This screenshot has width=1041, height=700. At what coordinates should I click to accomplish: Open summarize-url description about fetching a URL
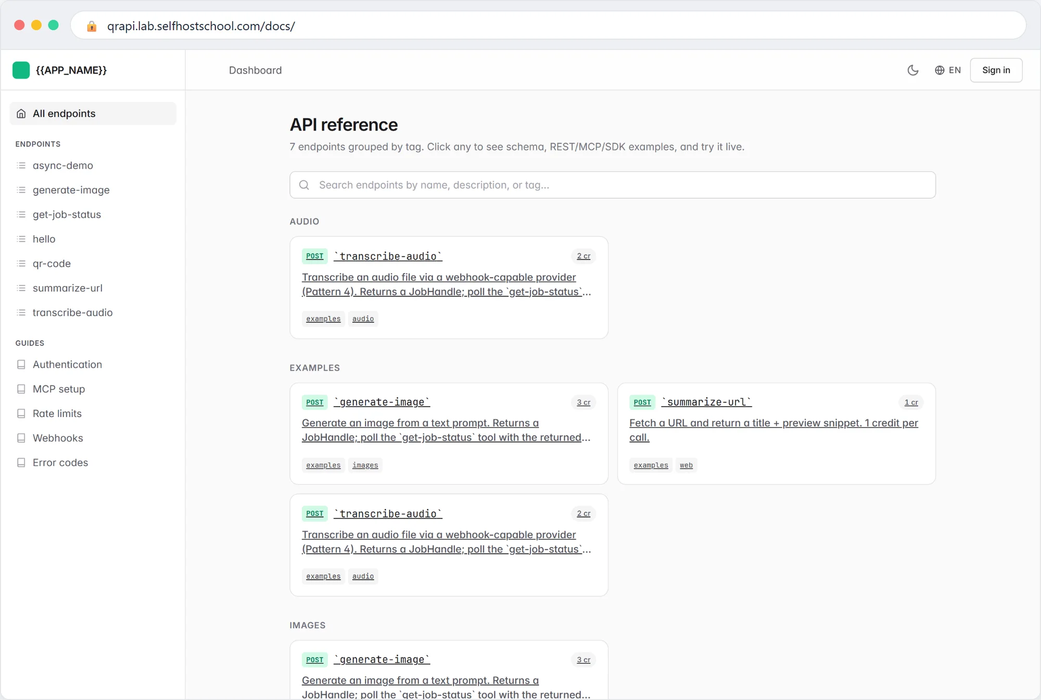pyautogui.click(x=773, y=430)
